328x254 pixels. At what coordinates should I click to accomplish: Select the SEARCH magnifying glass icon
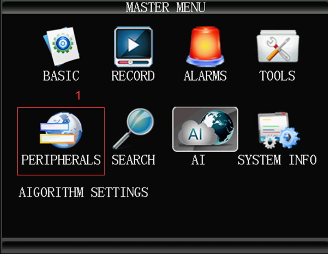[x=133, y=129]
